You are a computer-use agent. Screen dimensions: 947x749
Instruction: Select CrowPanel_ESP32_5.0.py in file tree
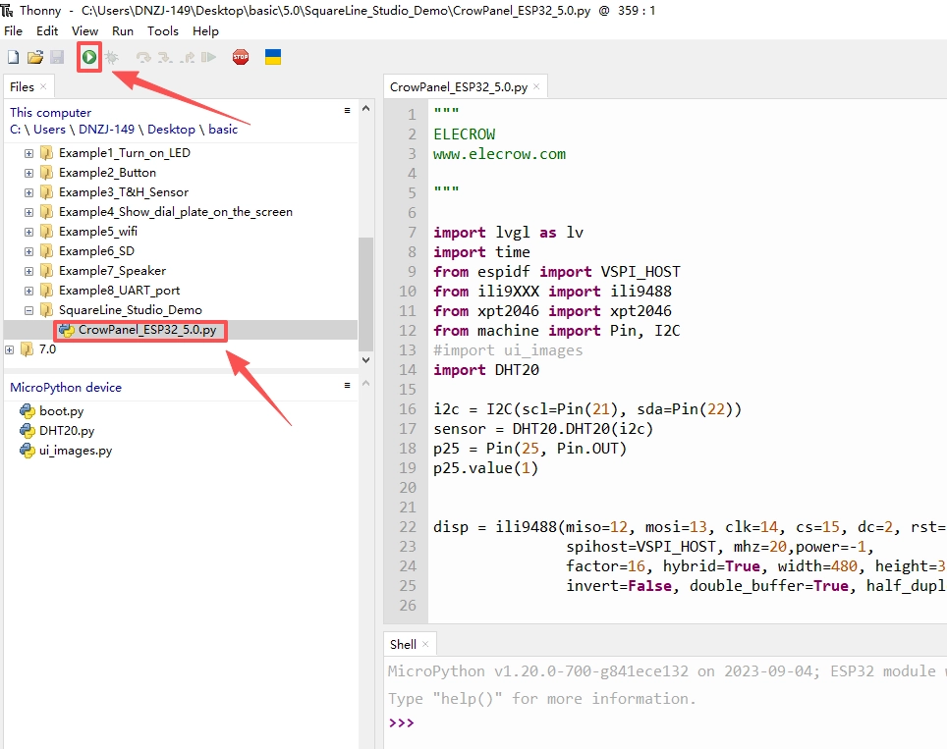click(147, 330)
